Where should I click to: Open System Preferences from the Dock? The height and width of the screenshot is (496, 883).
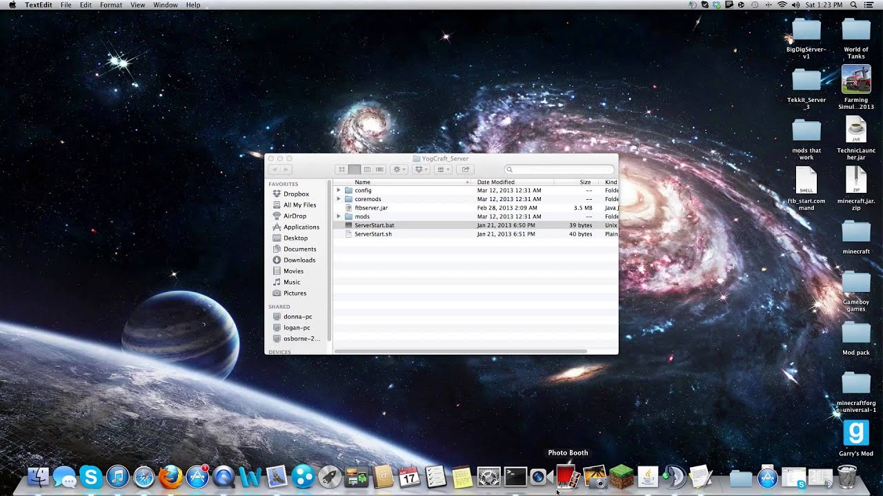pos(488,477)
